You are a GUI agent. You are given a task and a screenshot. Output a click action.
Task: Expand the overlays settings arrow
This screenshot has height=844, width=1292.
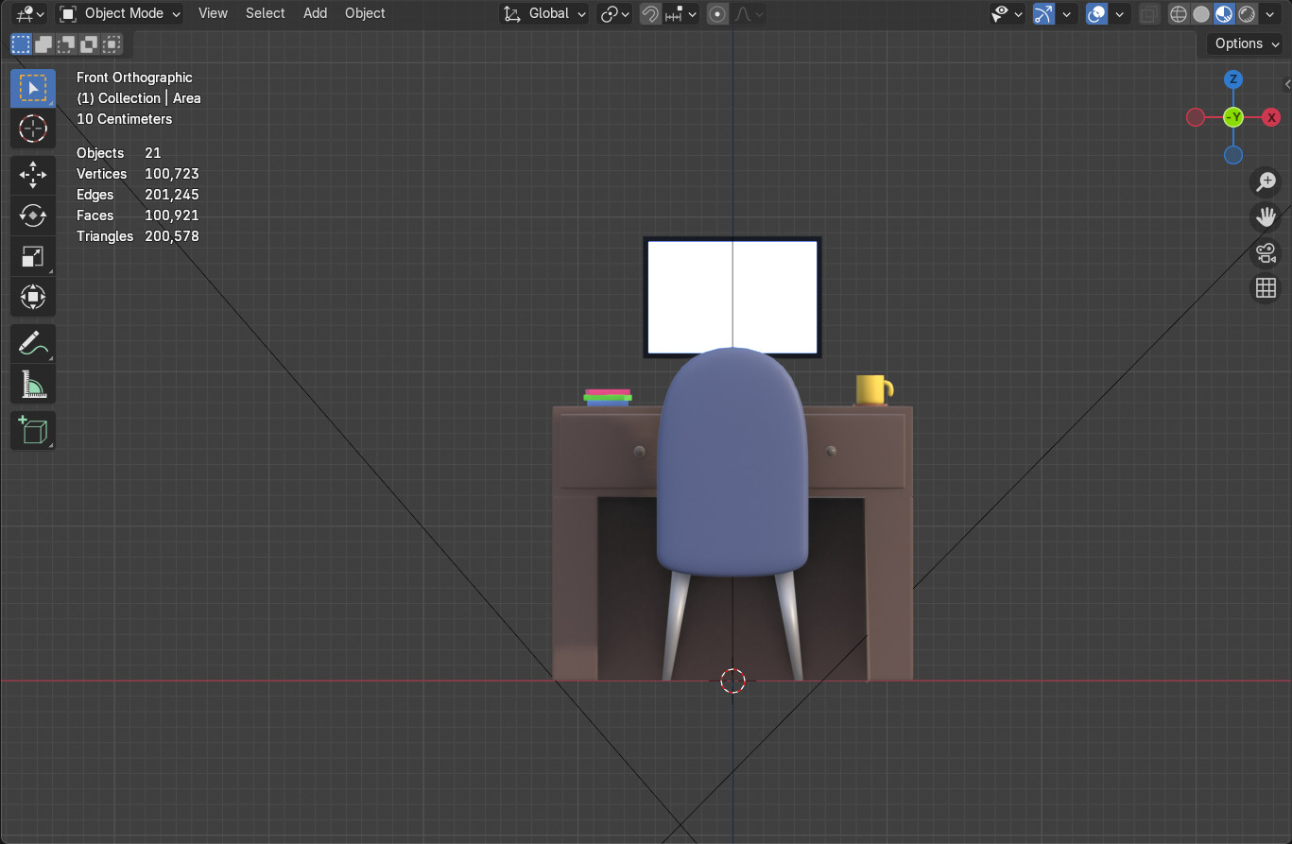1120,14
